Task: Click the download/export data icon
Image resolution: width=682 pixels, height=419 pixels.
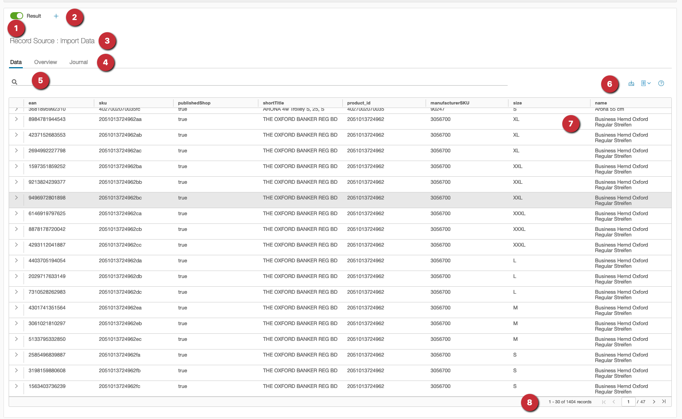Action: [x=631, y=83]
